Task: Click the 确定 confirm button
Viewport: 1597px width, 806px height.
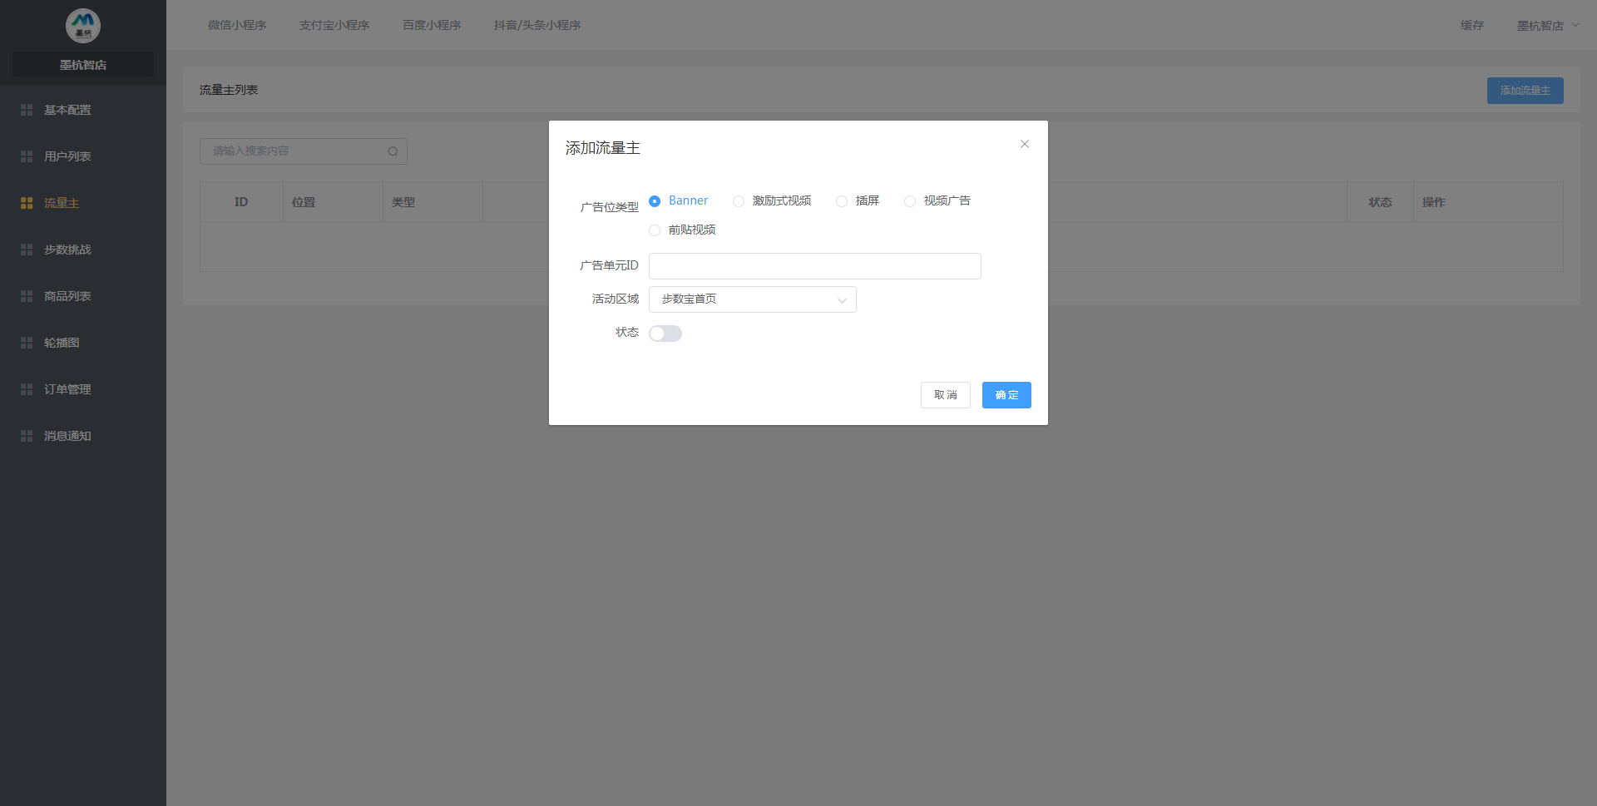Action: point(1006,395)
